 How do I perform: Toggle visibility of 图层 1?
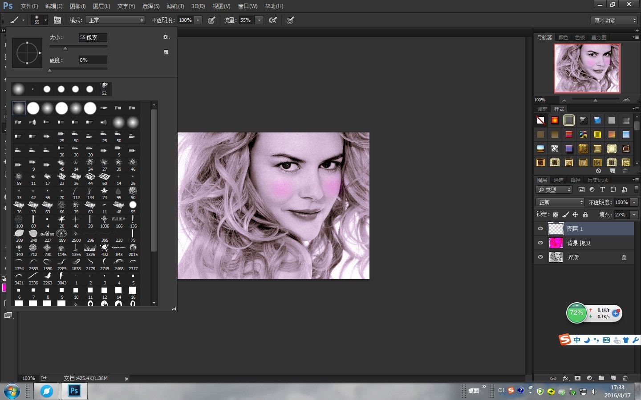click(x=540, y=228)
